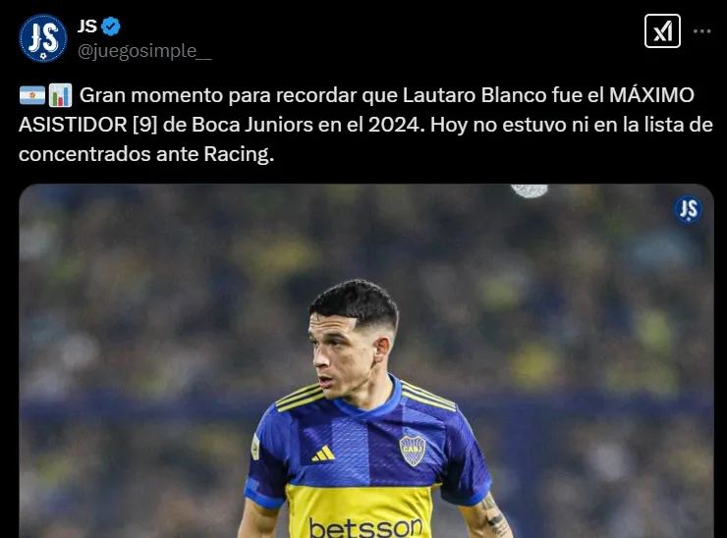Click the JS display name

pyautogui.click(x=87, y=27)
